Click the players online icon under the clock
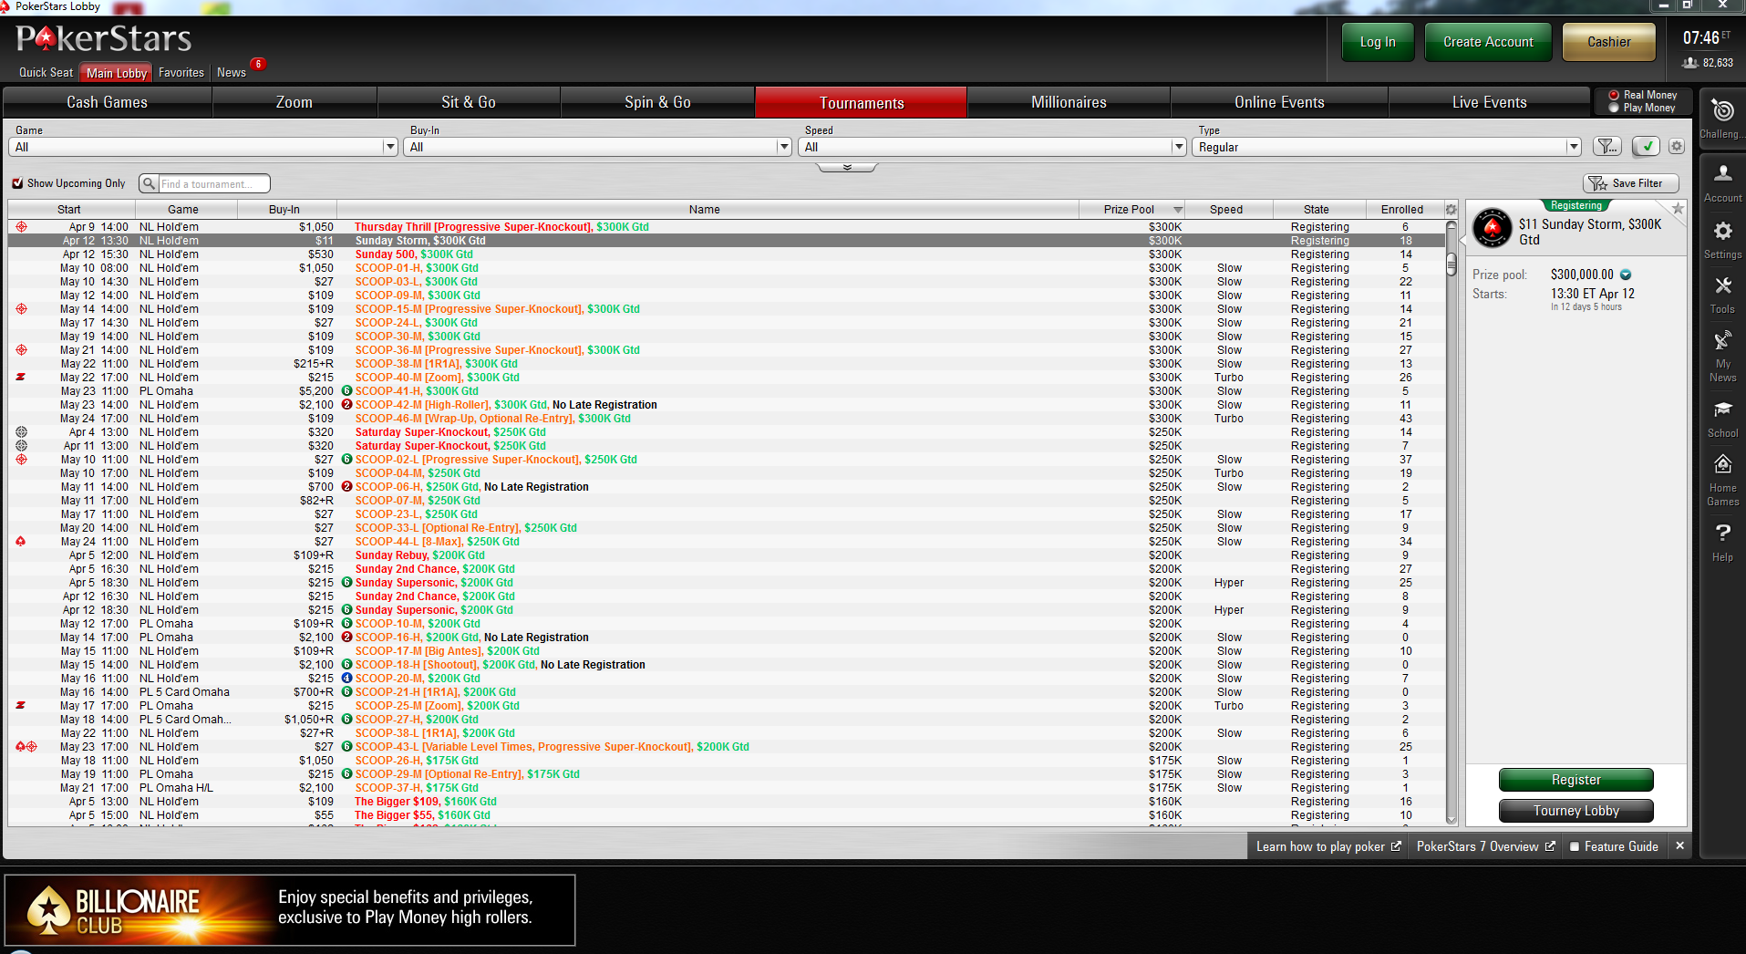1746x954 pixels. pyautogui.click(x=1689, y=63)
